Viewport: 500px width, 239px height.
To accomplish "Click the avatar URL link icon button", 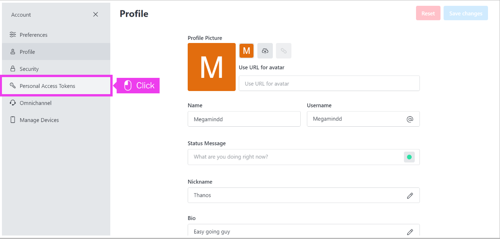I will tap(284, 51).
